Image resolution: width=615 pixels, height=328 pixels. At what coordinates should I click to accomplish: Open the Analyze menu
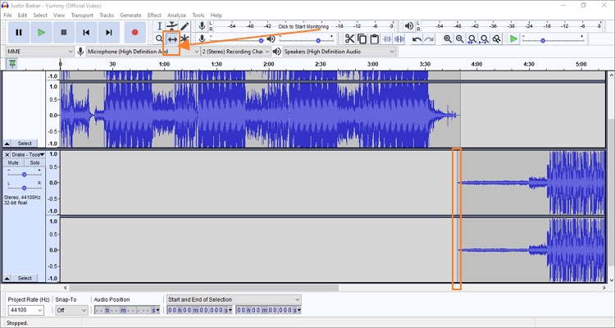pos(176,15)
